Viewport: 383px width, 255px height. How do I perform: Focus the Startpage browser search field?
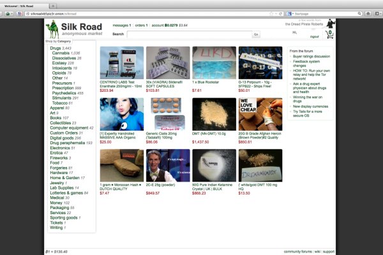326,13
